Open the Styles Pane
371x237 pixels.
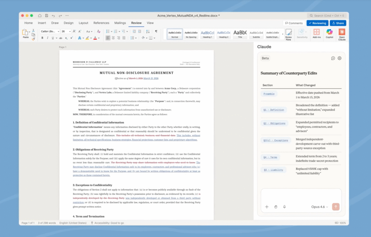click(288, 34)
